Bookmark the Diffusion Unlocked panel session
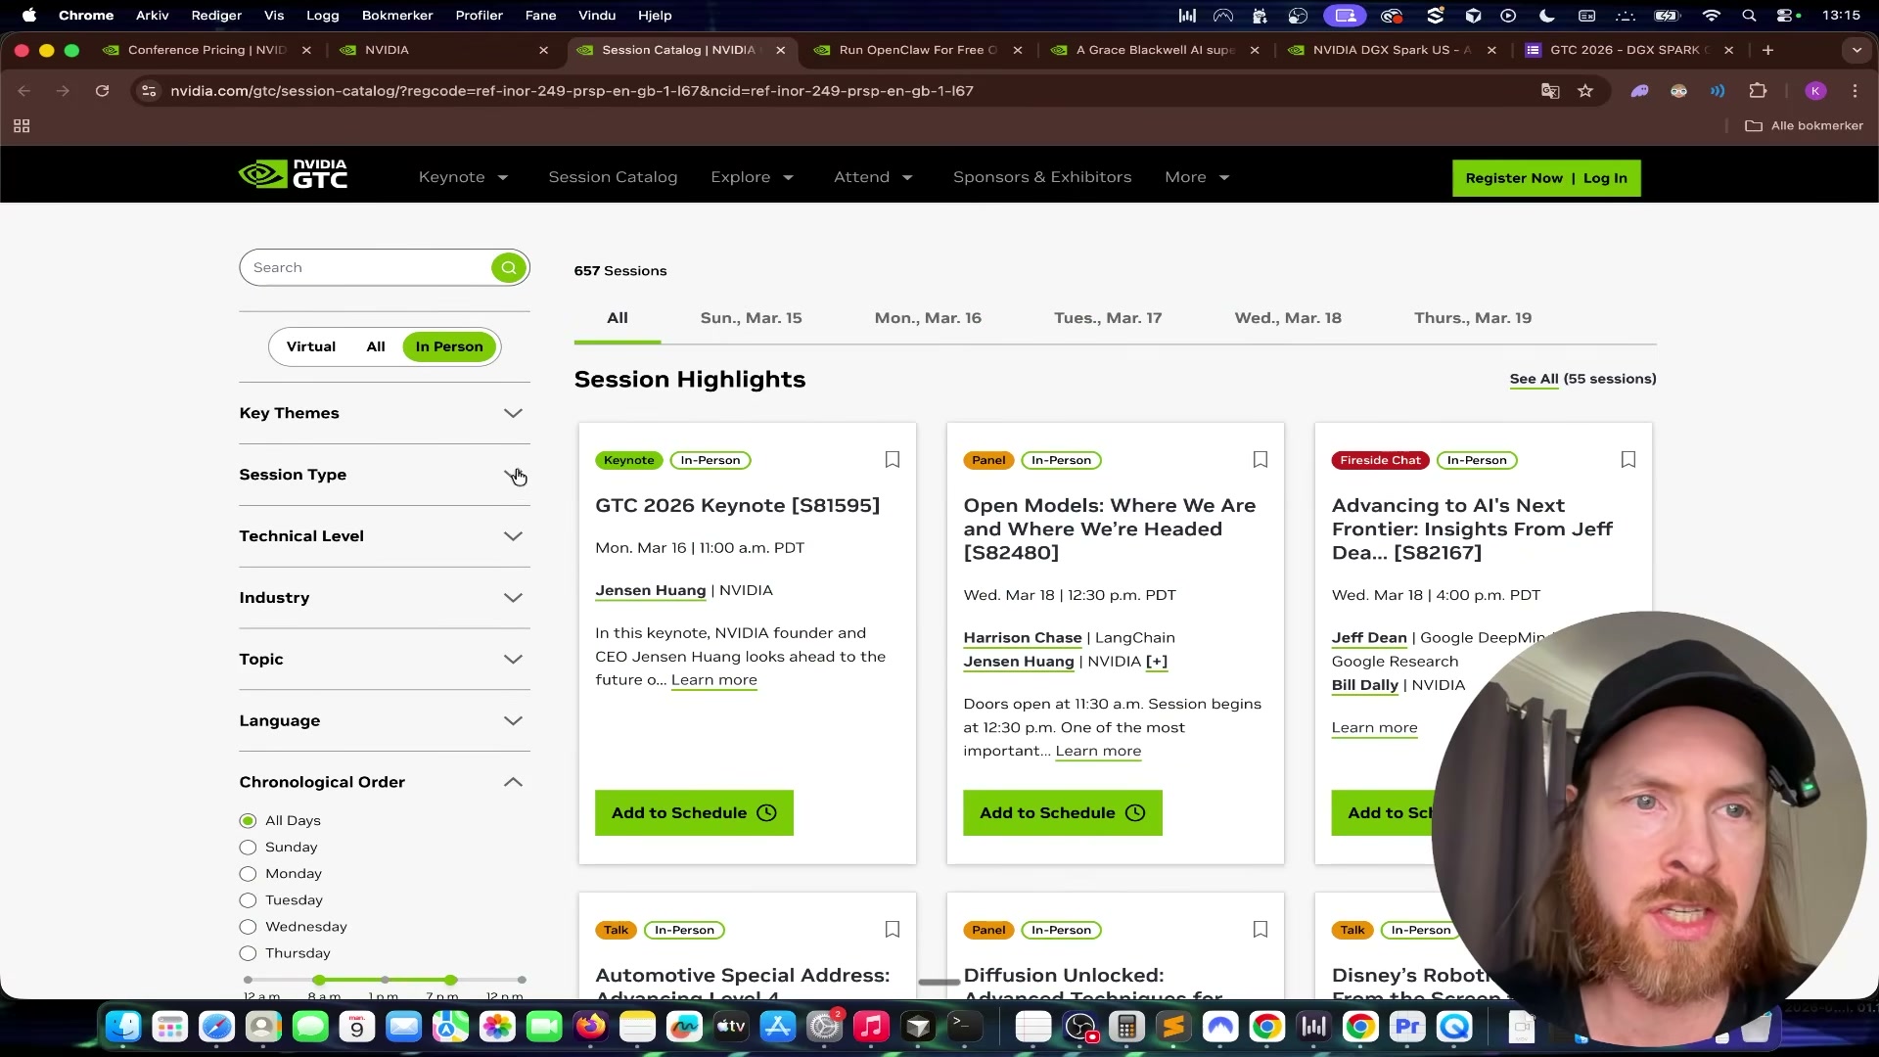The image size is (1879, 1057). [1260, 930]
